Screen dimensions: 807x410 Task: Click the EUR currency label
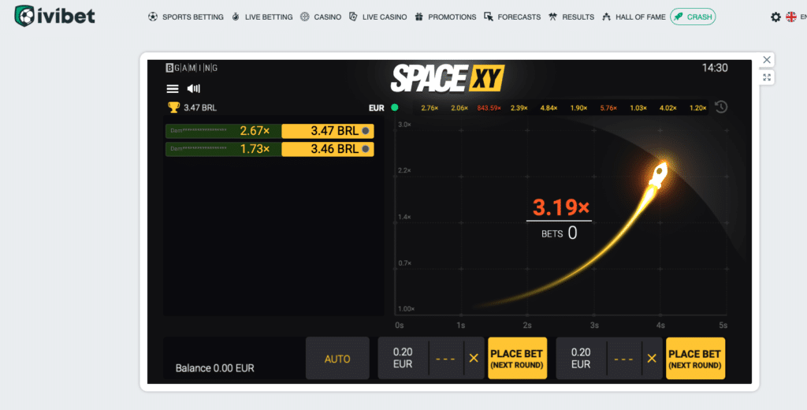pos(376,108)
